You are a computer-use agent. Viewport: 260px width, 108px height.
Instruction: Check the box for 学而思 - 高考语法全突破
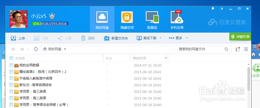[x=11, y=105]
